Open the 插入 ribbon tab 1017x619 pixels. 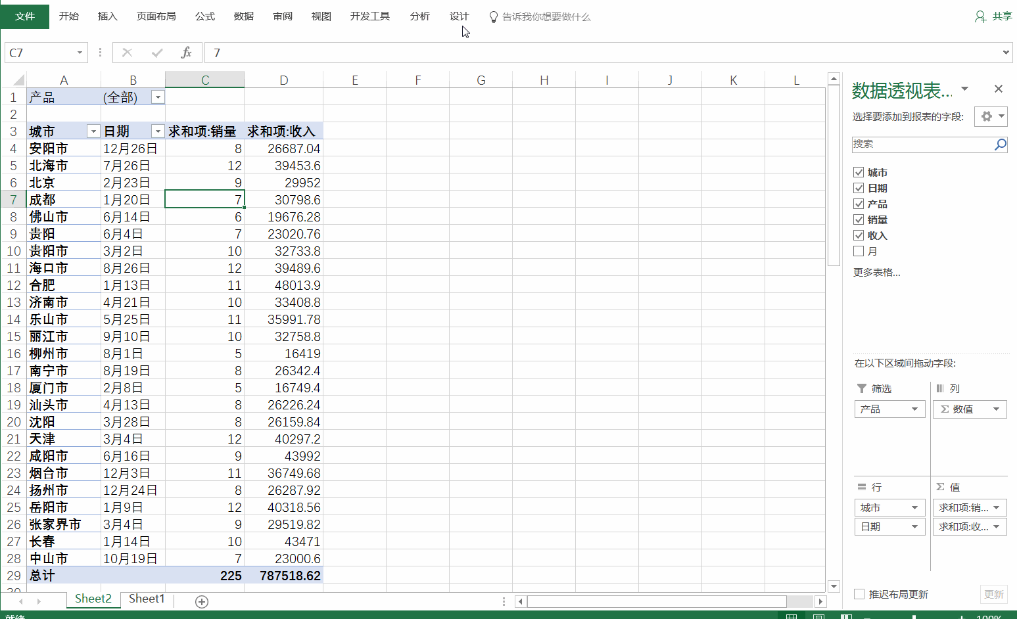(107, 16)
